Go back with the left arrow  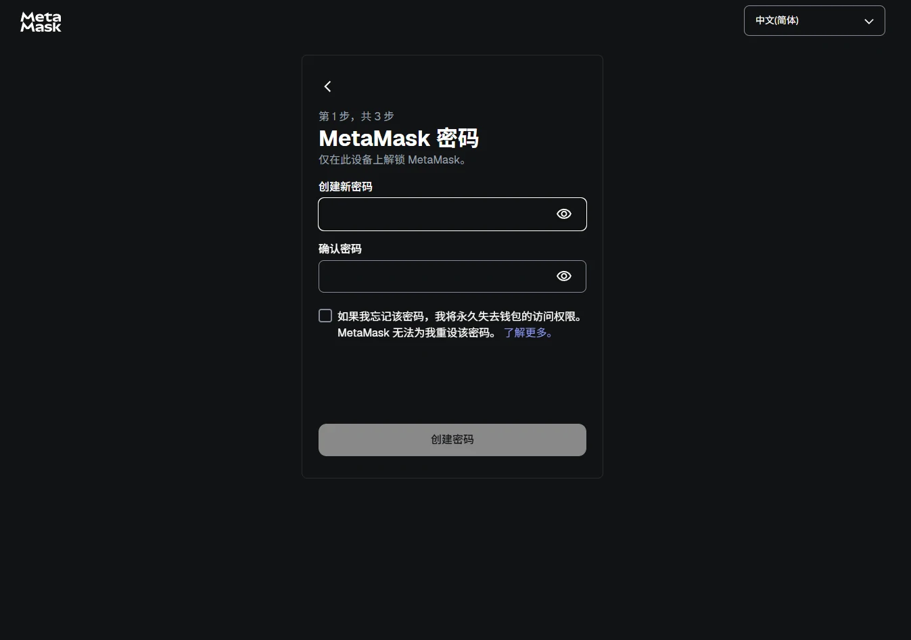(327, 87)
